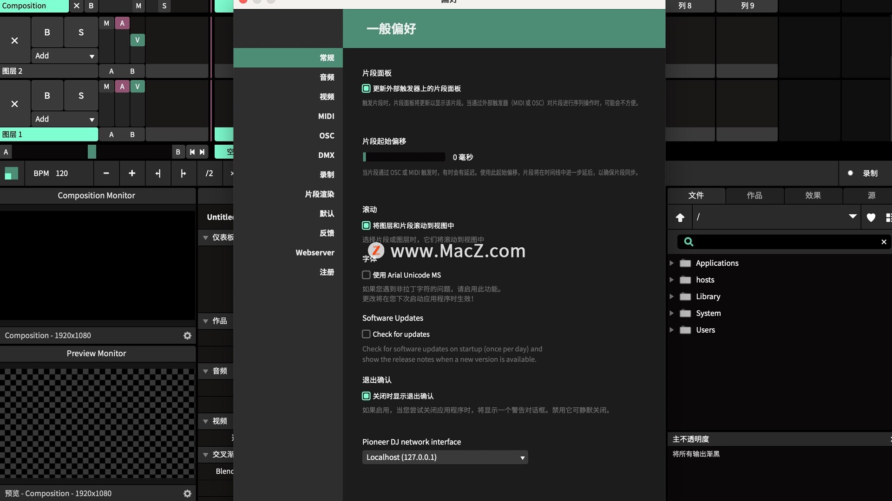Expand the Applications folder

671,263
